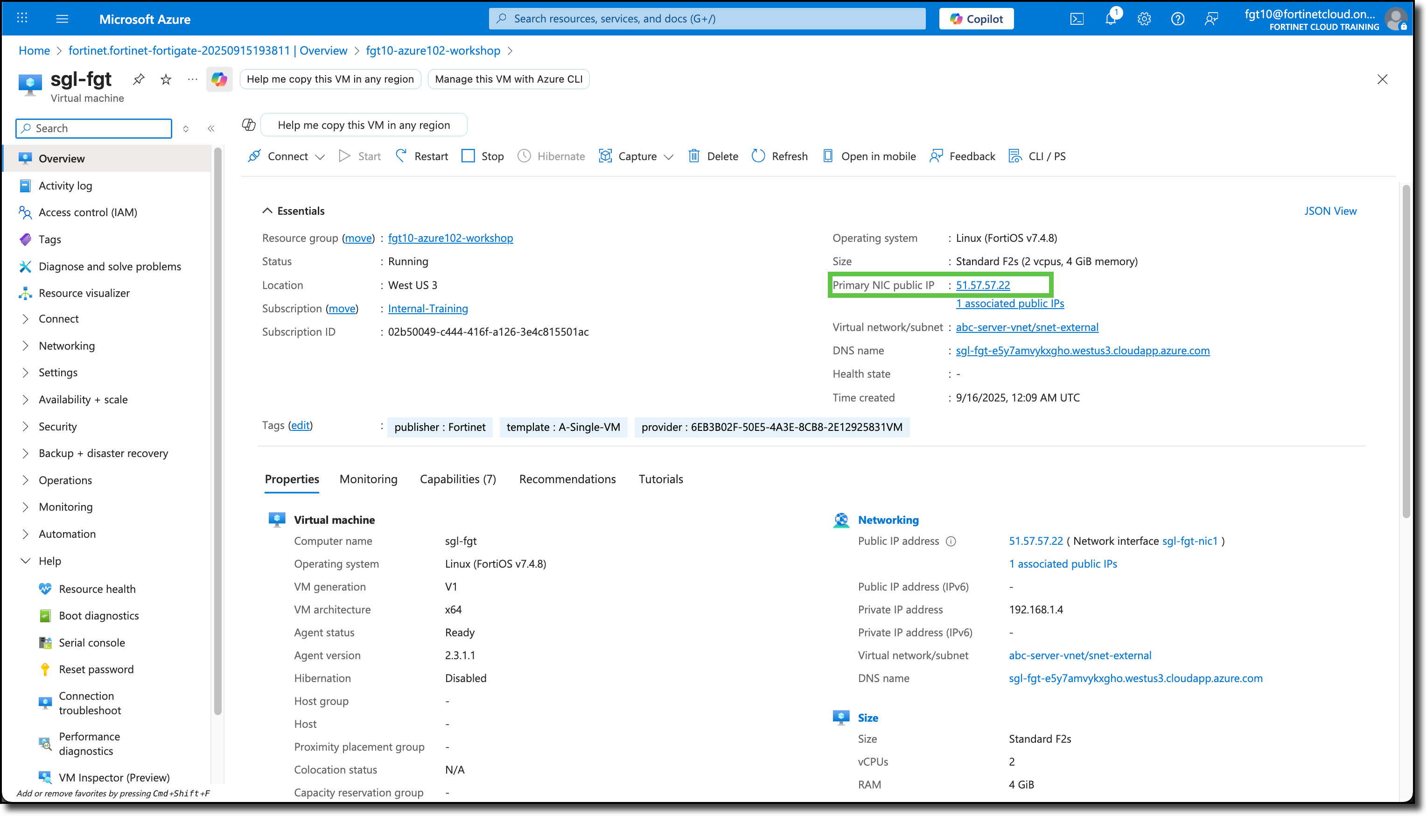Expand the Help section in sidebar
Viewport: 1427px width, 816px height.
tap(50, 561)
